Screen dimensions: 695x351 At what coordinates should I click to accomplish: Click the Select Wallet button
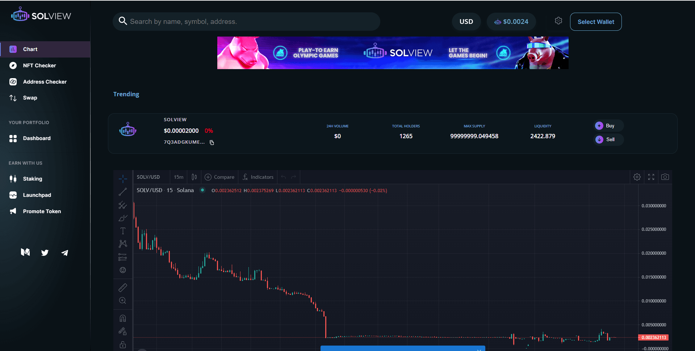coord(596,22)
